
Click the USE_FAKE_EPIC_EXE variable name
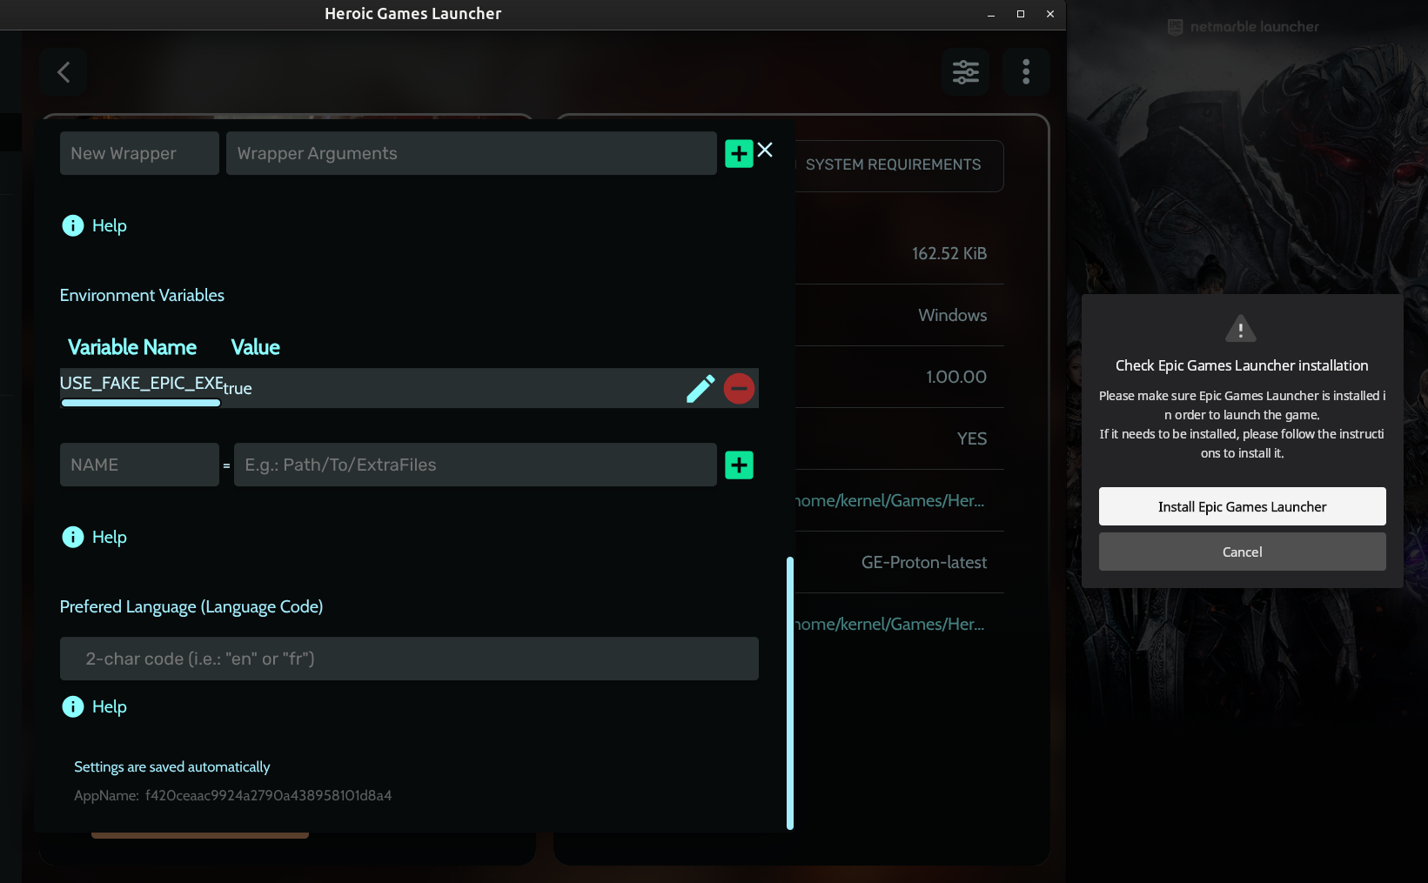pos(142,384)
